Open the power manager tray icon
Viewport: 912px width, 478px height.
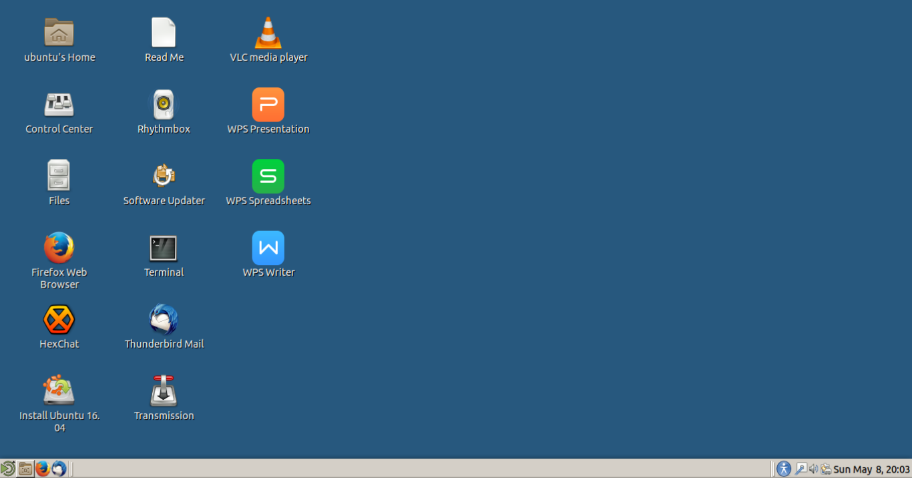click(x=826, y=469)
